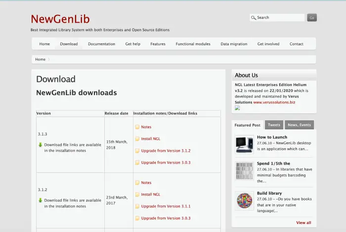The image size is (346, 232).
Task: Open the Data migration menu item
Action: point(234,44)
